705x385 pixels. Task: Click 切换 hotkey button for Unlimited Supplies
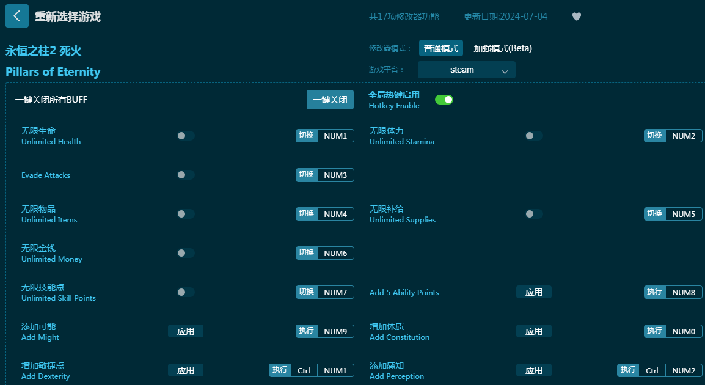pos(655,214)
